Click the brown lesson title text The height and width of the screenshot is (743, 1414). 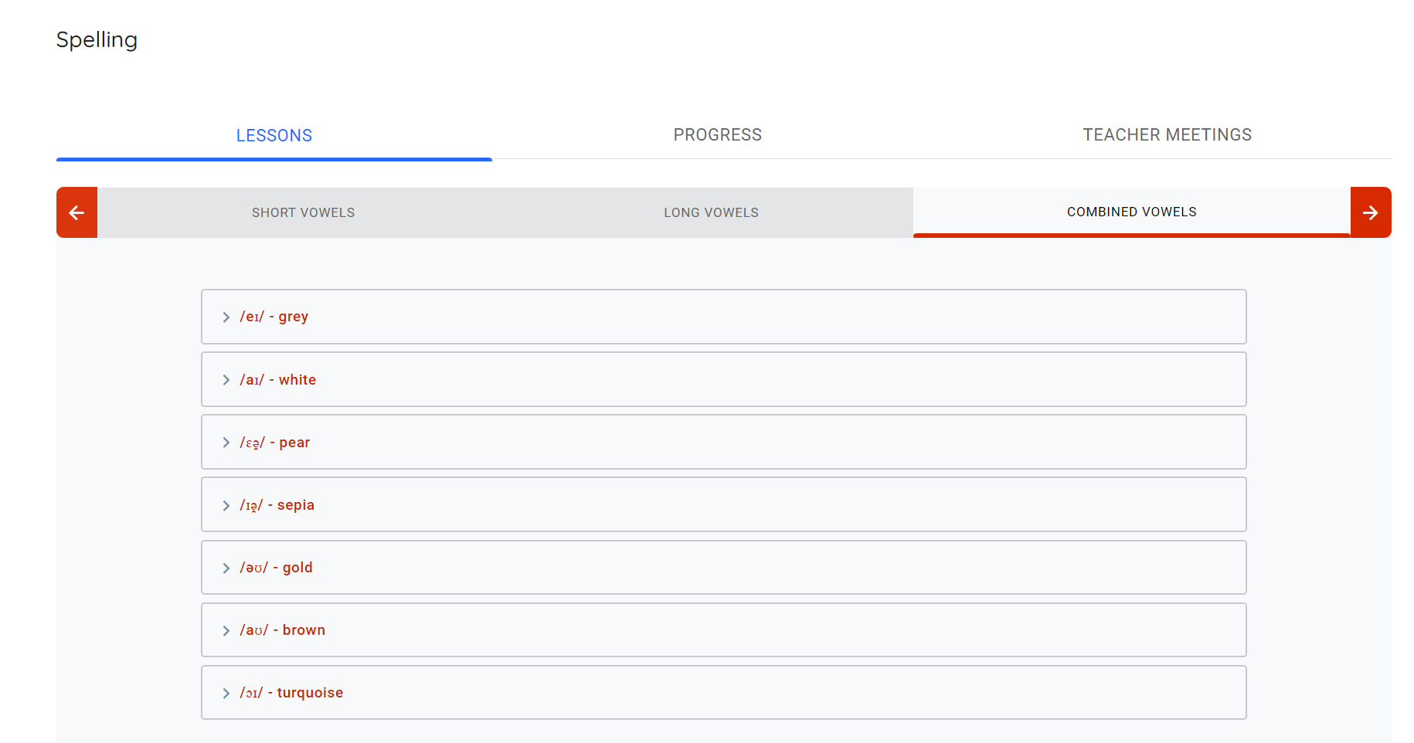click(x=283, y=630)
